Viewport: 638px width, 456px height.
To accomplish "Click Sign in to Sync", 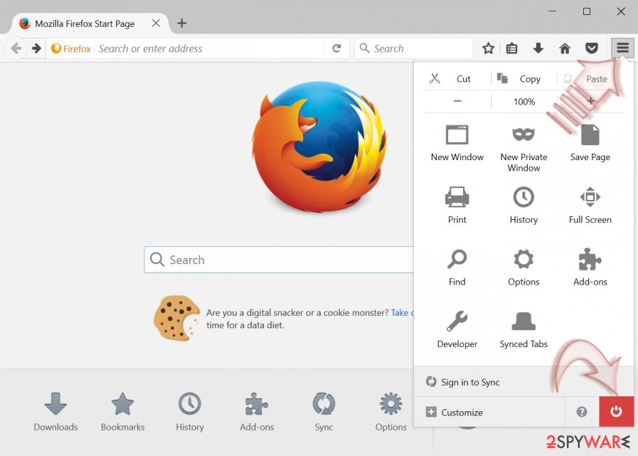I will [523, 382].
